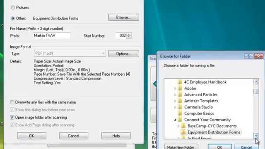This screenshot has width=265, height=149.
Task: Expand the BaseCamp-CYC Documents folder
Action: 178,126
